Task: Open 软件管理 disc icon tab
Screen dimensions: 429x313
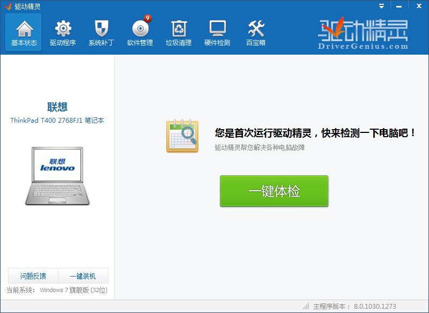Action: 140,33
